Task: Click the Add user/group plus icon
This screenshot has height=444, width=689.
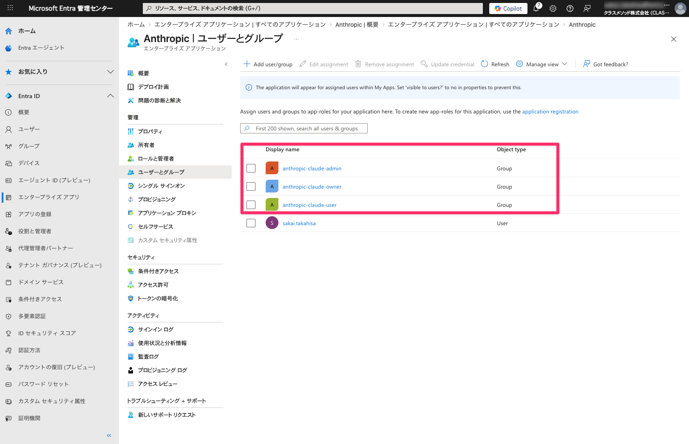Action: click(247, 64)
